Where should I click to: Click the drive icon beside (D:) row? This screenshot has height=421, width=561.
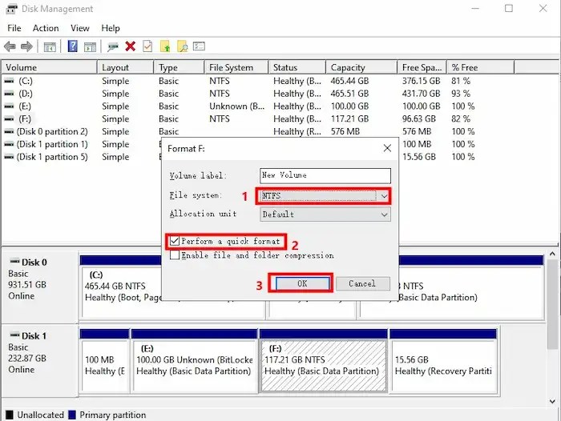pyautogui.click(x=9, y=94)
